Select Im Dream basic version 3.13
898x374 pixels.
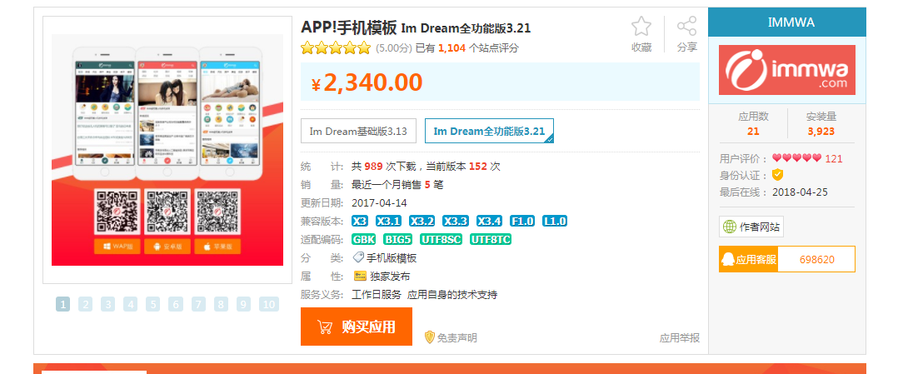click(358, 131)
